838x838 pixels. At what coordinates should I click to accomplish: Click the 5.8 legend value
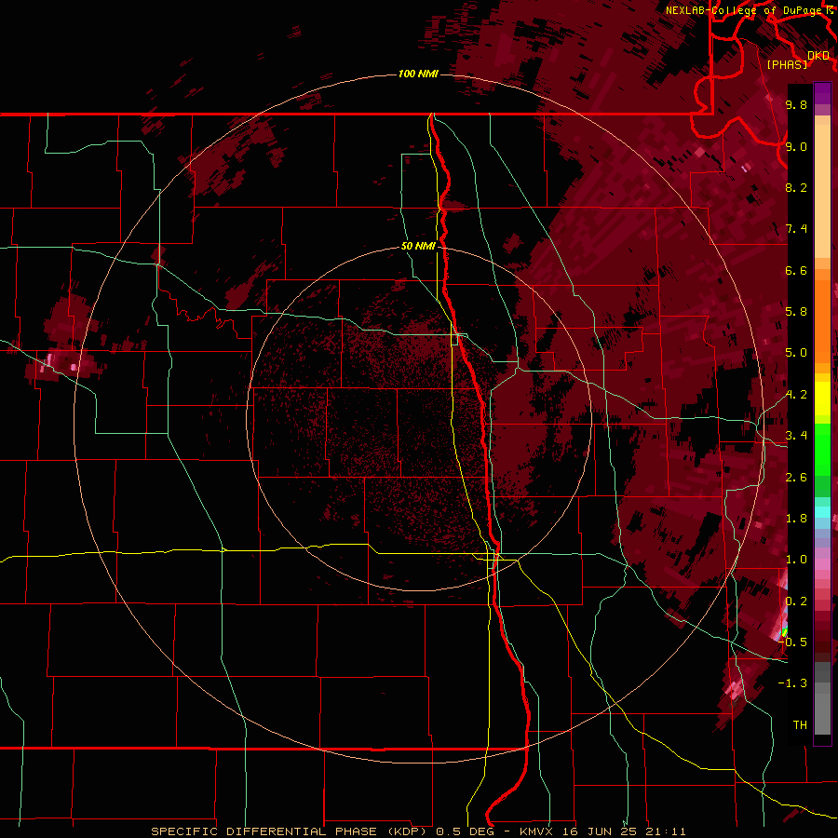click(x=796, y=312)
